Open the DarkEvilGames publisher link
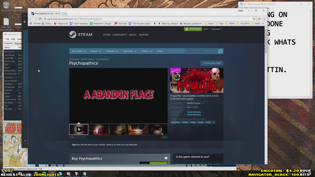Image resolution: width=315 pixels, height=177 pixels. (194, 115)
